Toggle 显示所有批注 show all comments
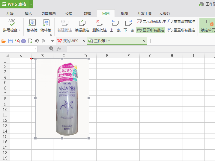 (x=151, y=30)
